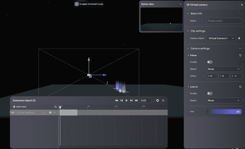Image resolution: width=245 pixels, height=149 pixels.
Task: Select the virtual camera clip on the timeline
Action: [69, 113]
